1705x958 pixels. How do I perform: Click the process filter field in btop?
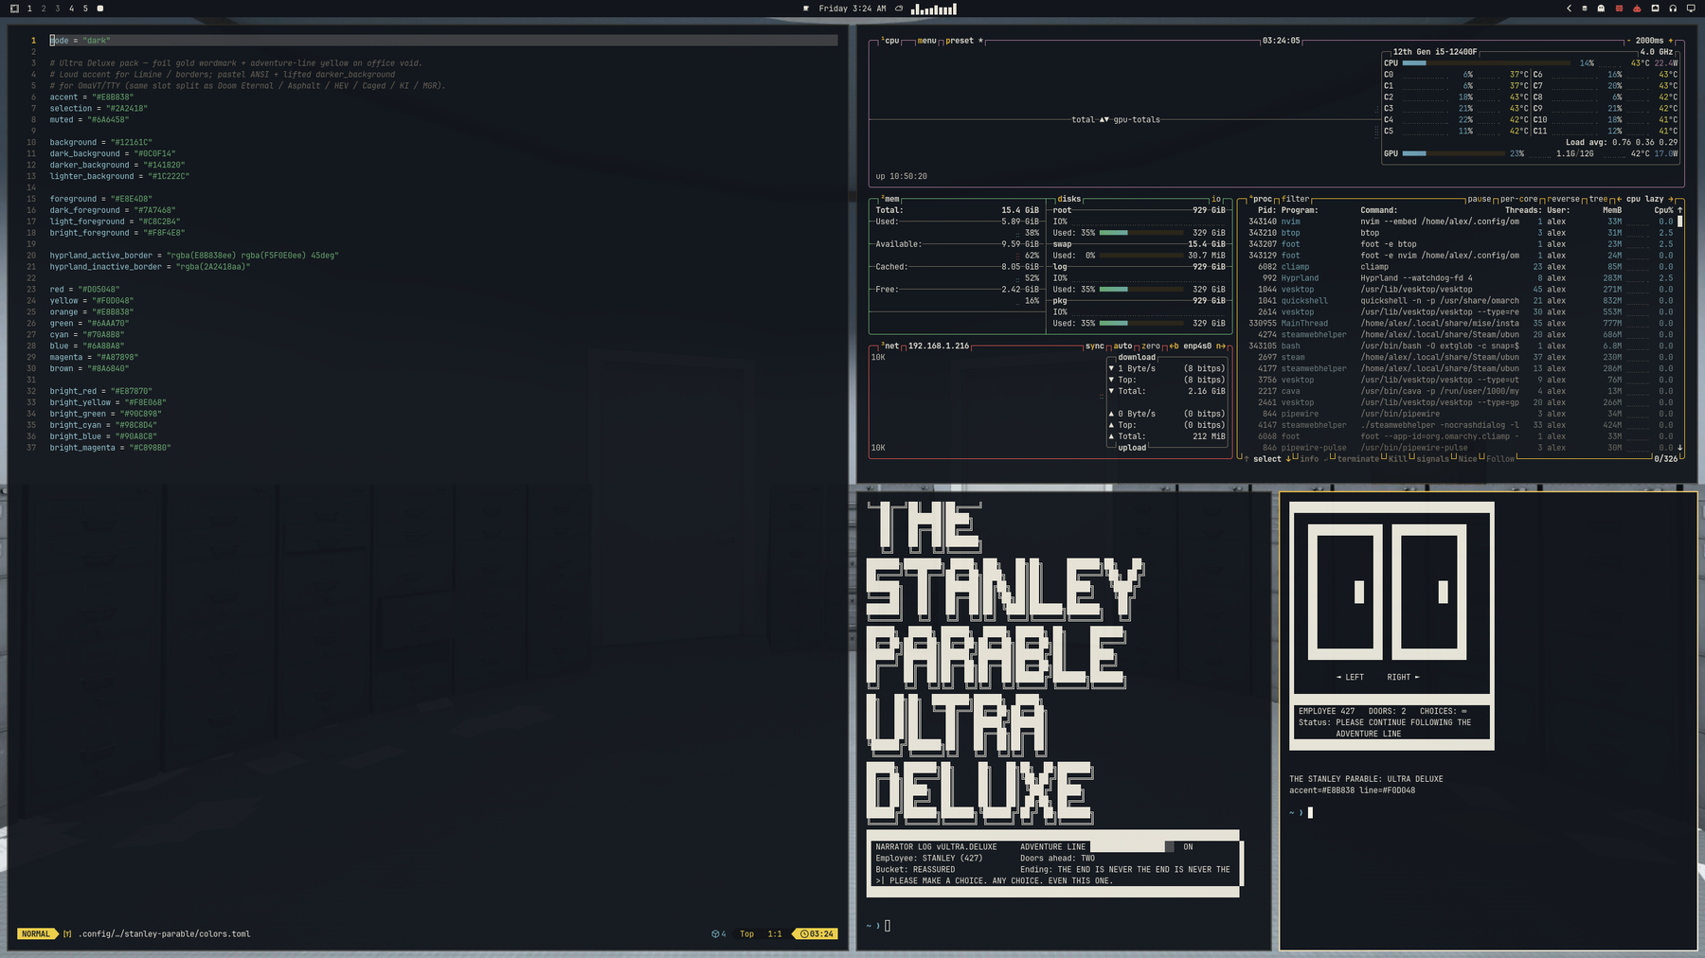[x=1295, y=199]
